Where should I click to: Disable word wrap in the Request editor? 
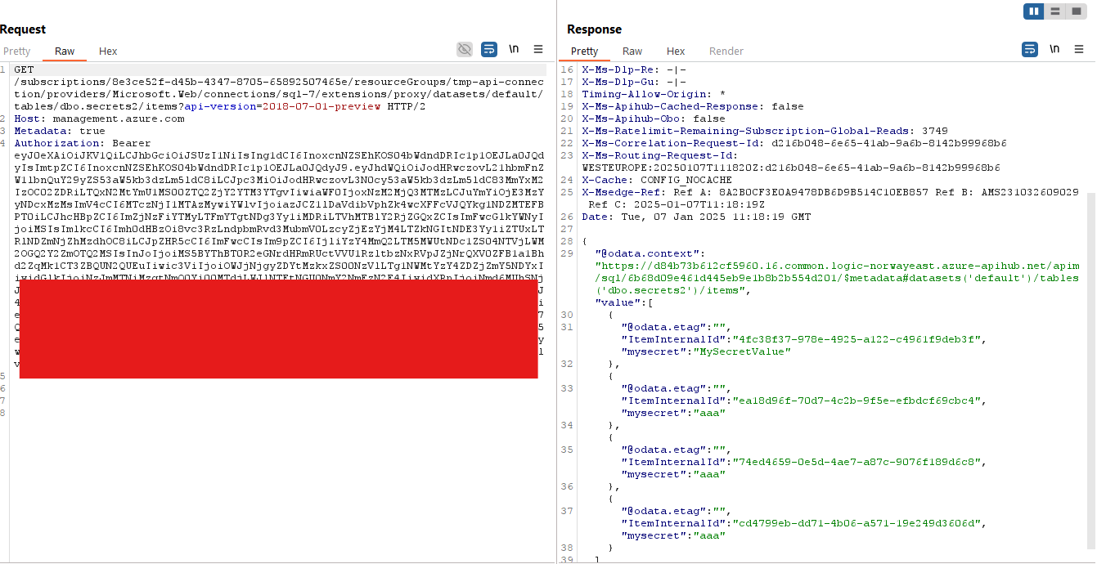point(489,49)
